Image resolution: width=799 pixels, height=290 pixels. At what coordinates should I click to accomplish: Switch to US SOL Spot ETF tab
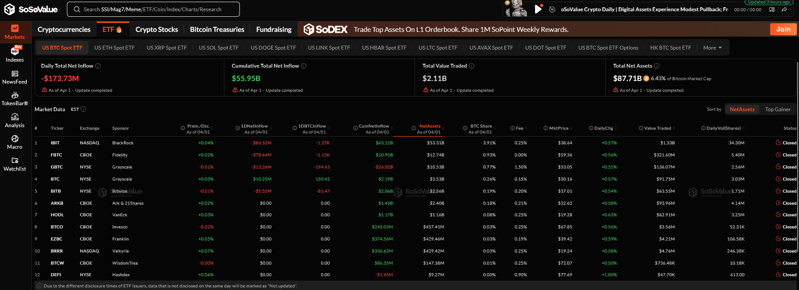pos(219,47)
